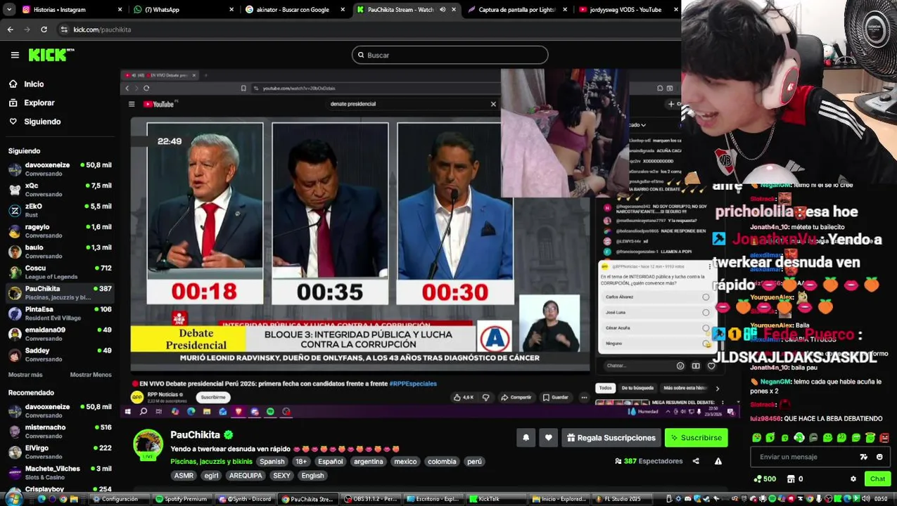The width and height of the screenshot is (897, 506).
Task: Click the green Suscribirse button
Action: [x=696, y=438]
